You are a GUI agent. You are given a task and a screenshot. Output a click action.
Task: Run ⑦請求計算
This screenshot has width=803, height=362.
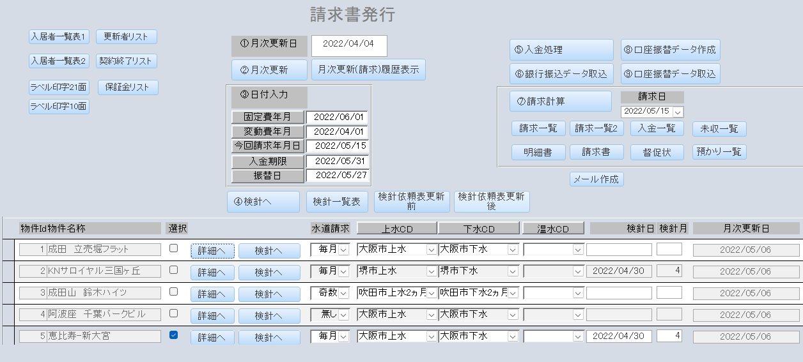[x=561, y=102]
